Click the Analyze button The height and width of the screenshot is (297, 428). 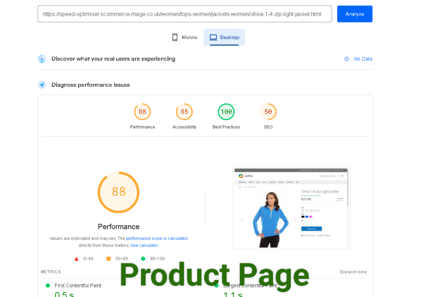click(x=354, y=14)
